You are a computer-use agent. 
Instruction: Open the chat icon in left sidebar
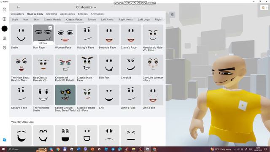(x=5, y=38)
